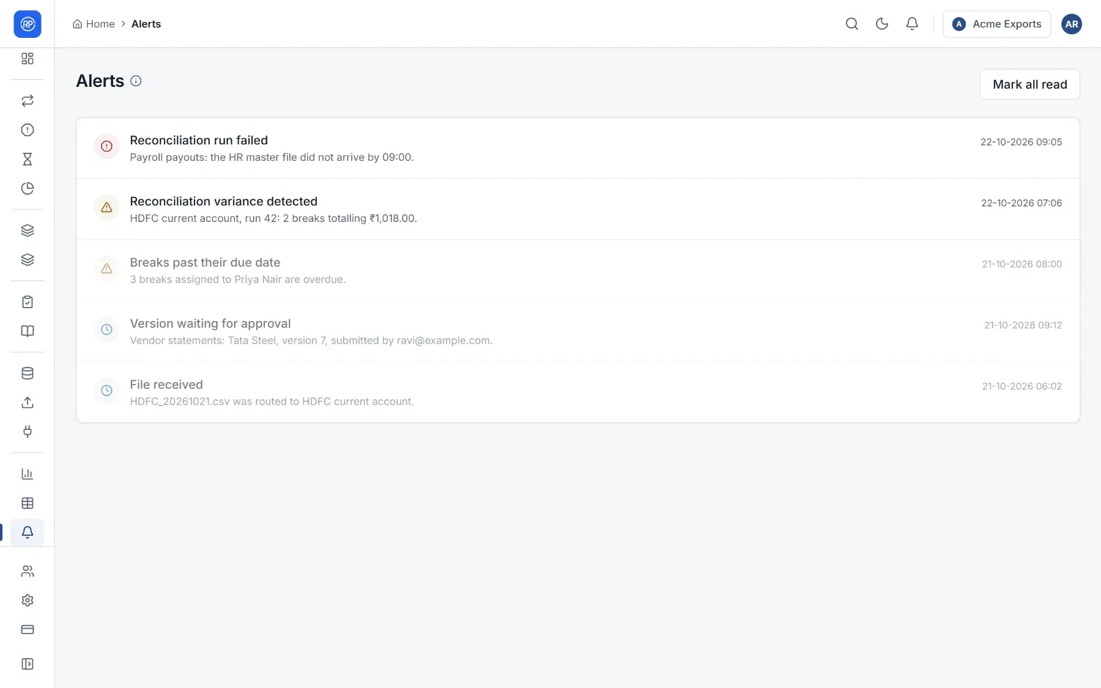Click the timestamp 21-10-2026 06:02
1101x688 pixels.
1022,387
